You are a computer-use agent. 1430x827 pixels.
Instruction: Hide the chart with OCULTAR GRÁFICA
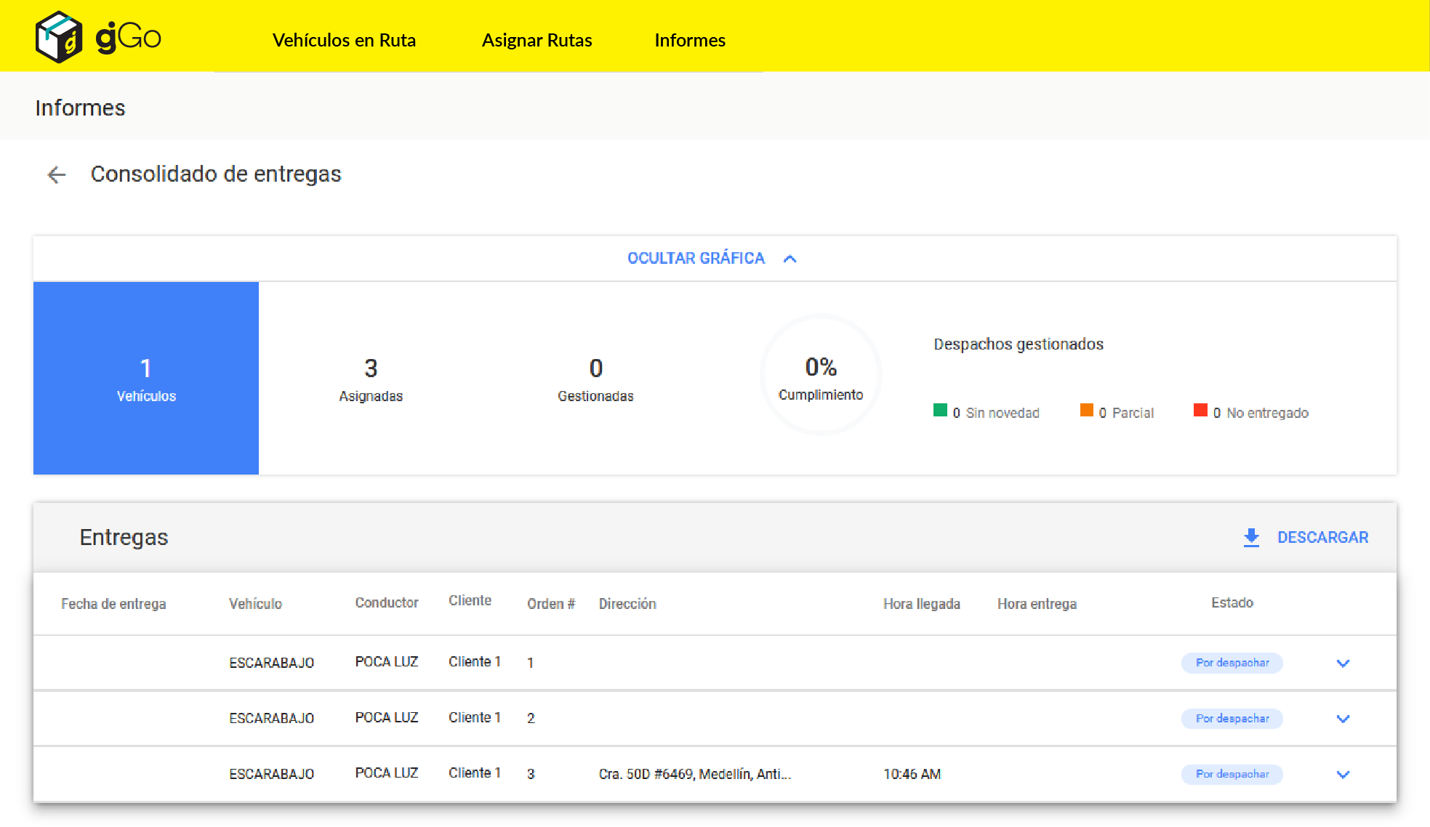(x=696, y=259)
